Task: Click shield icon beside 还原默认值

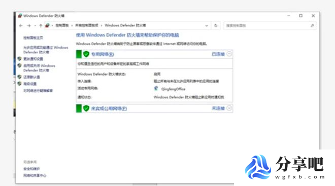Action: tap(19, 77)
